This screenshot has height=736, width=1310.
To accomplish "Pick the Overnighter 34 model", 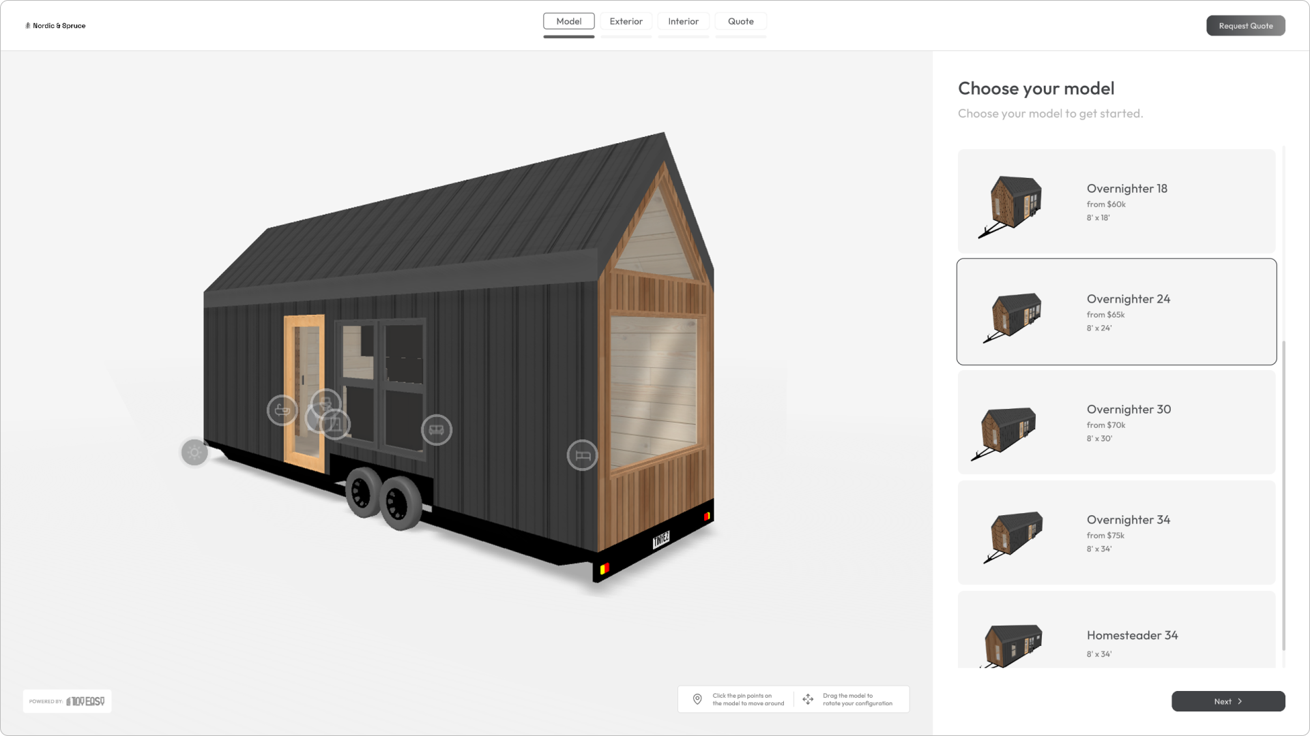I will pyautogui.click(x=1116, y=533).
